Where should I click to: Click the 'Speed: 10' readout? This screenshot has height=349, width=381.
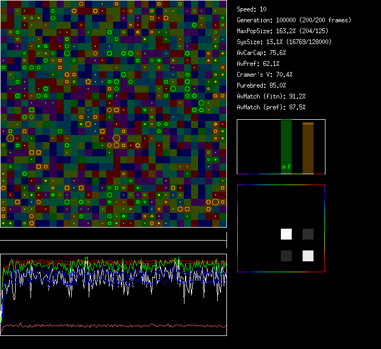(x=251, y=9)
